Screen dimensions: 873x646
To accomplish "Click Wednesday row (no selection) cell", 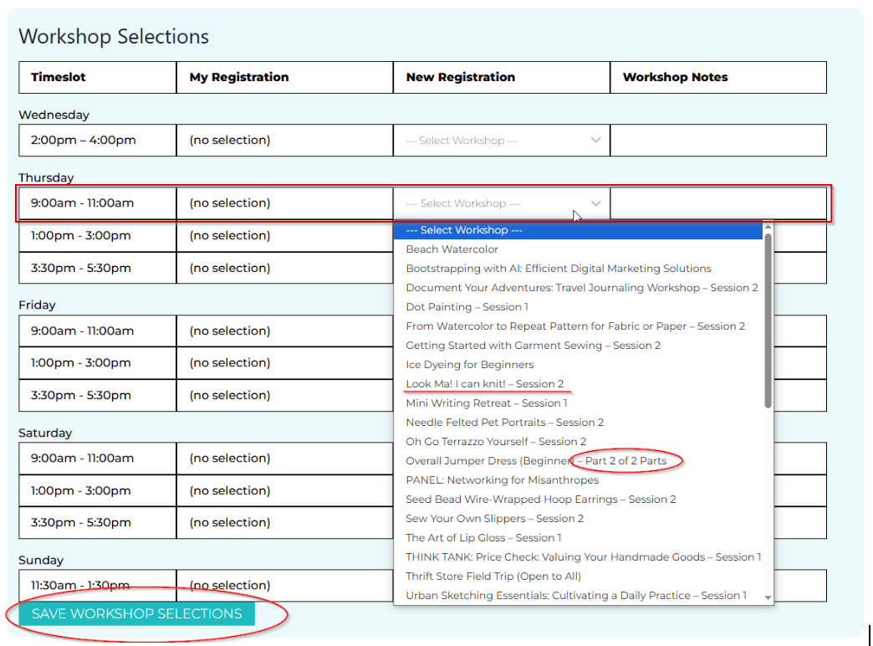I will click(284, 141).
